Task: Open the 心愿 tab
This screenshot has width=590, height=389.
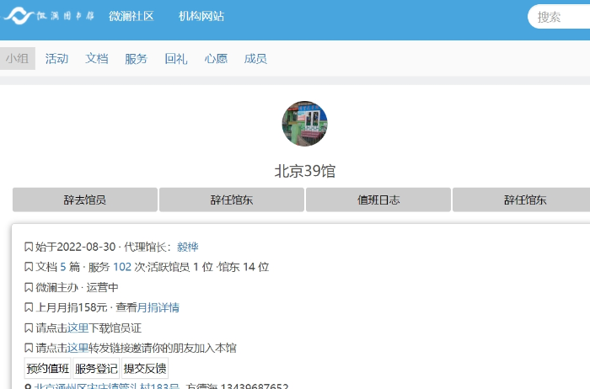Action: [x=216, y=58]
